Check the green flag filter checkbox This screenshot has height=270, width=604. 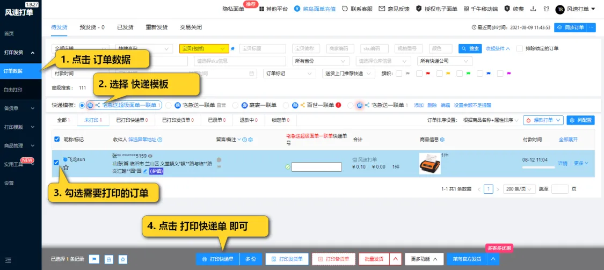459,73
